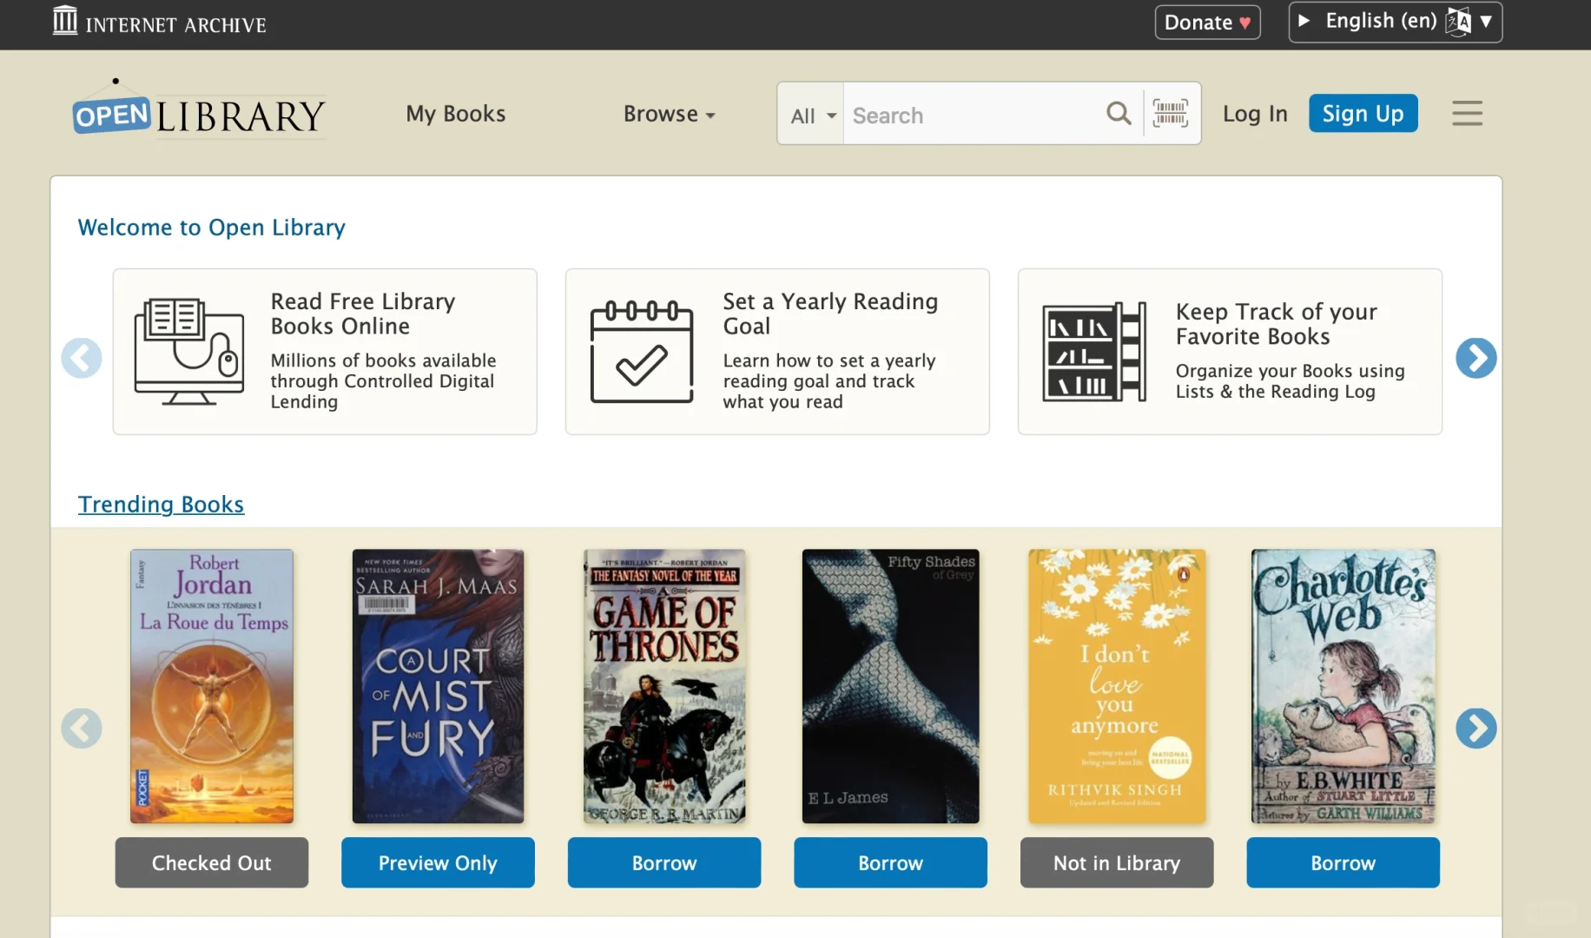Open the hamburger menu icon
The width and height of the screenshot is (1591, 938).
(x=1467, y=114)
